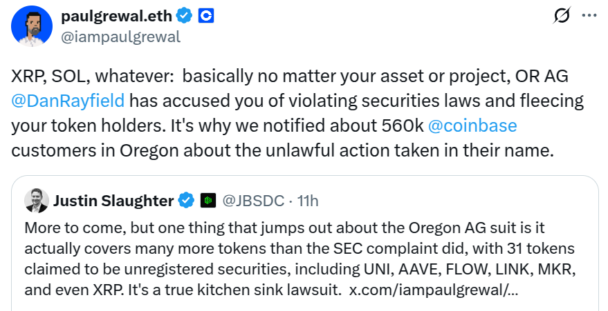Click the @JBSDC handle
This screenshot has height=311, width=608.
249,201
